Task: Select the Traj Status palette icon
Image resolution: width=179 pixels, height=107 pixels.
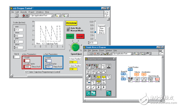Action: click(104, 83)
